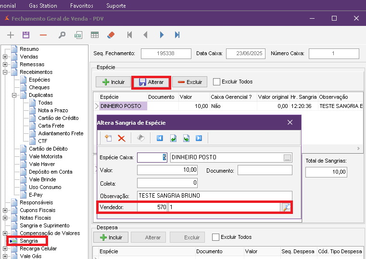Go to last record with toolbar arrow
The width and height of the screenshot is (366, 259).
[177, 35]
